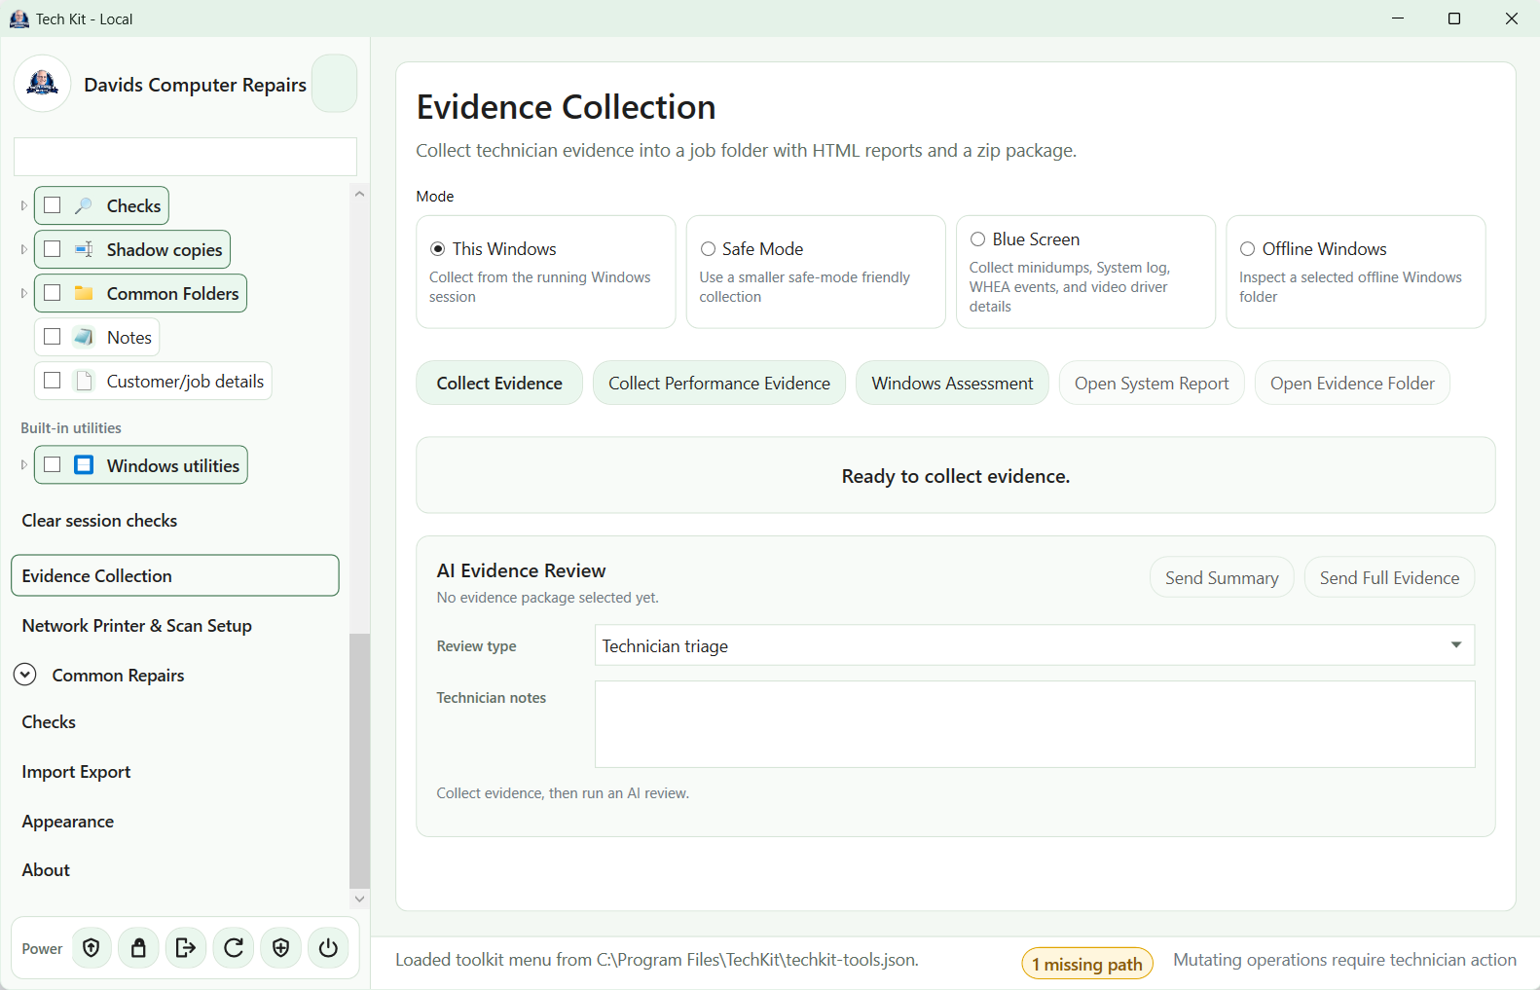This screenshot has width=1540, height=990.
Task: Tick the Windows utilities checkbox
Action: (x=53, y=465)
